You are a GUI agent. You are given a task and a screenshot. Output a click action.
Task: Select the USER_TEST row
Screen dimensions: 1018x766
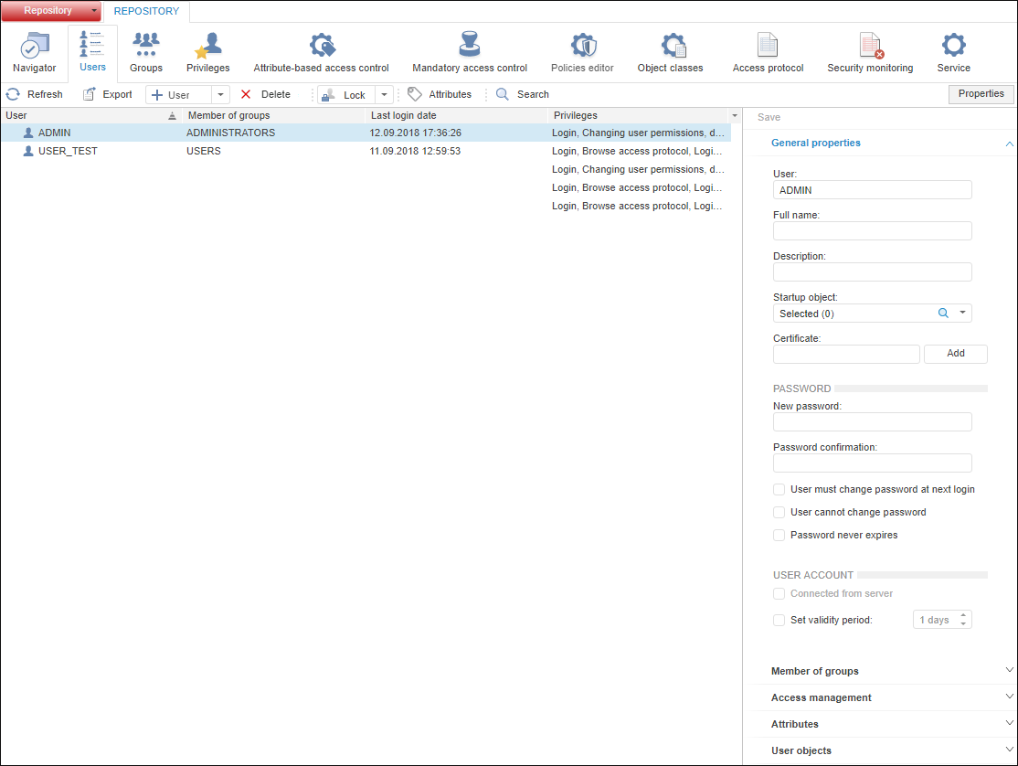[68, 151]
